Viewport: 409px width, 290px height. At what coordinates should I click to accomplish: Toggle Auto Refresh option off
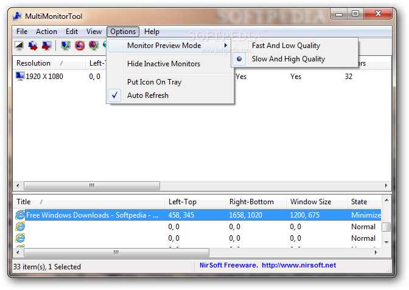(170, 95)
